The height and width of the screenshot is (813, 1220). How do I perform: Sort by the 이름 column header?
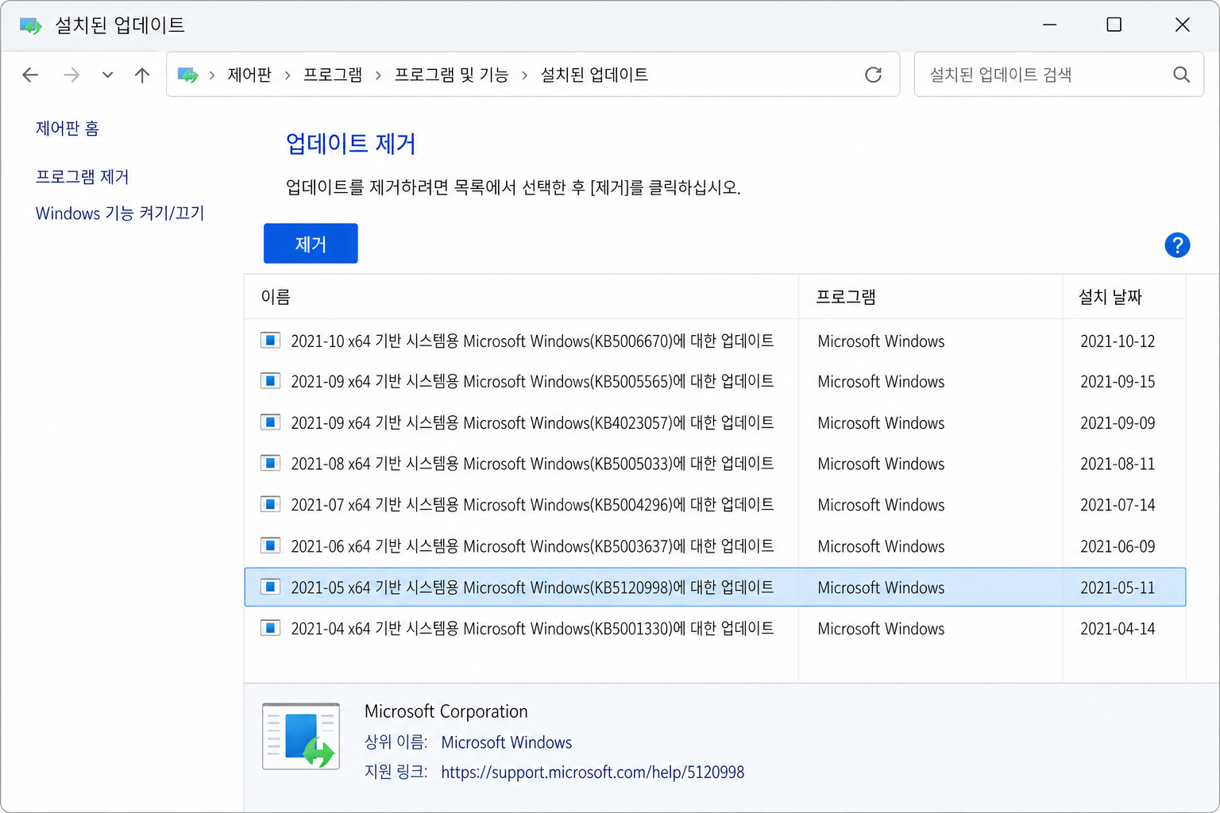pyautogui.click(x=521, y=297)
